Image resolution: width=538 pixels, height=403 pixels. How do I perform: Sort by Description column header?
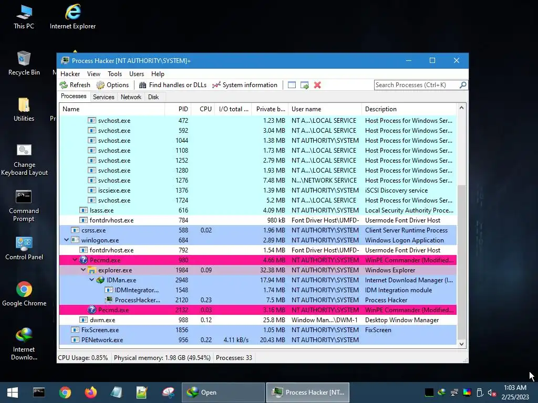click(x=409, y=109)
